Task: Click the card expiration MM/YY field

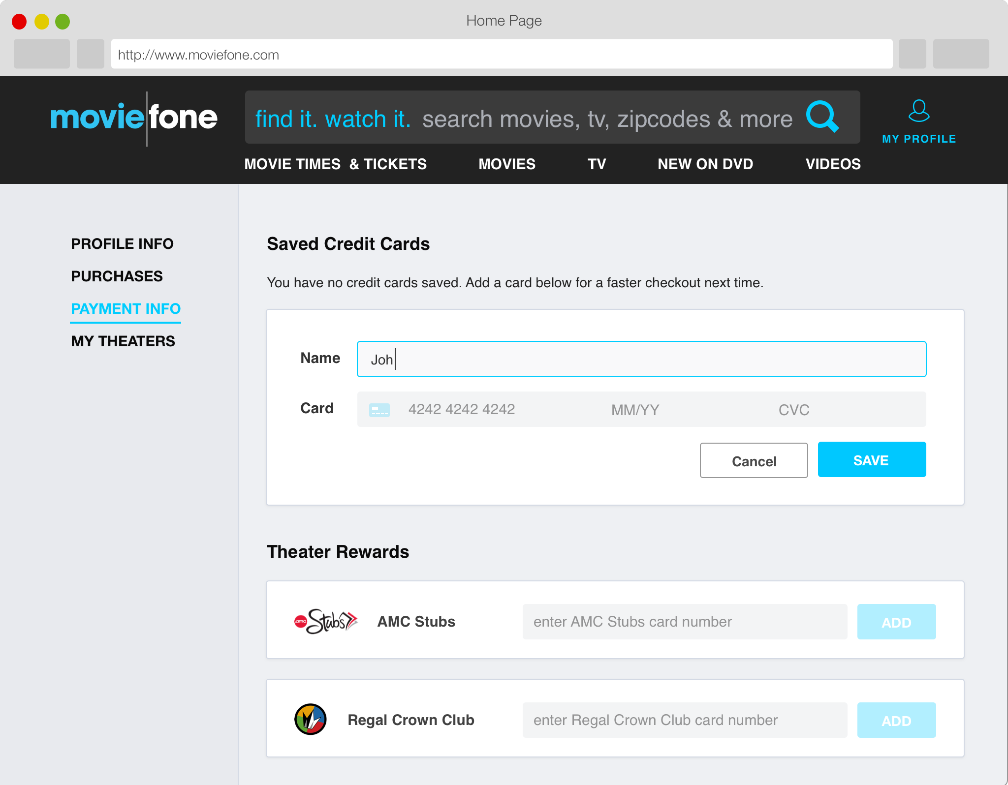Action: (635, 410)
